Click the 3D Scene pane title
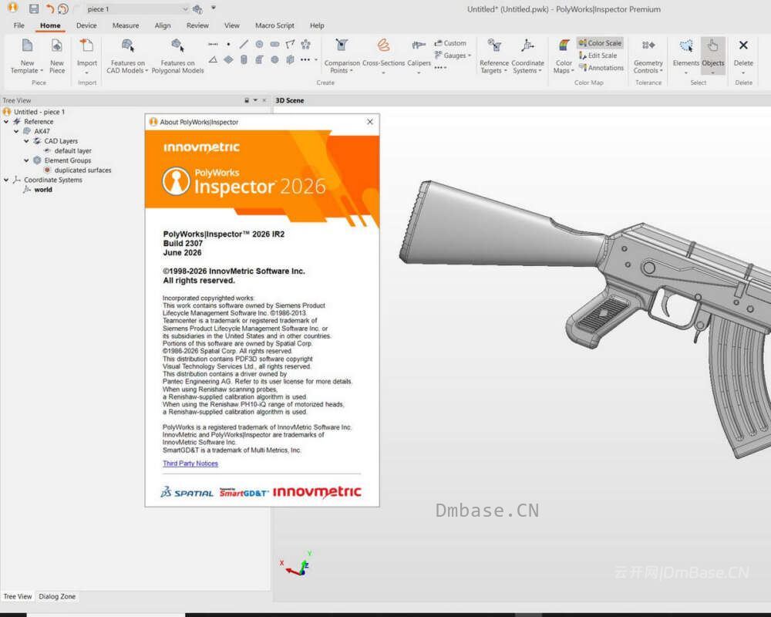771x617 pixels. pos(290,100)
